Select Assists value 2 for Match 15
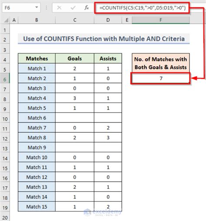206x221 pixels. tap(108, 207)
